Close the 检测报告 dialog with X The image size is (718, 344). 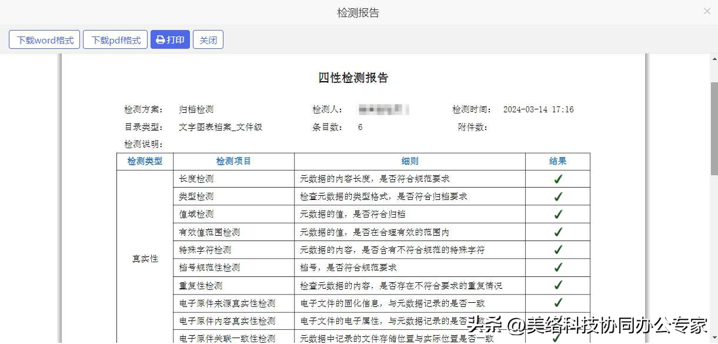tap(707, 11)
